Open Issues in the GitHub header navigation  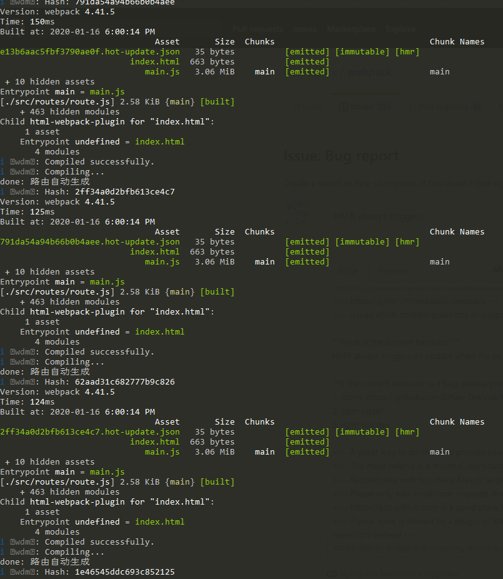tap(305, 29)
